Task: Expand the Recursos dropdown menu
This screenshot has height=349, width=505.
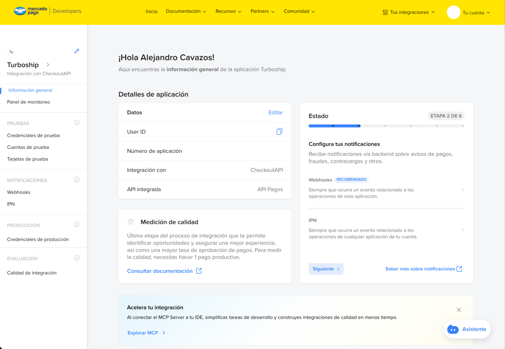Action: 228,11
